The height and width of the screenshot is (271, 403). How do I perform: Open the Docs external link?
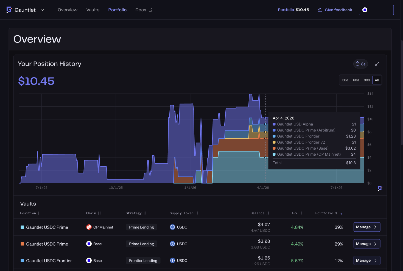tap(144, 10)
